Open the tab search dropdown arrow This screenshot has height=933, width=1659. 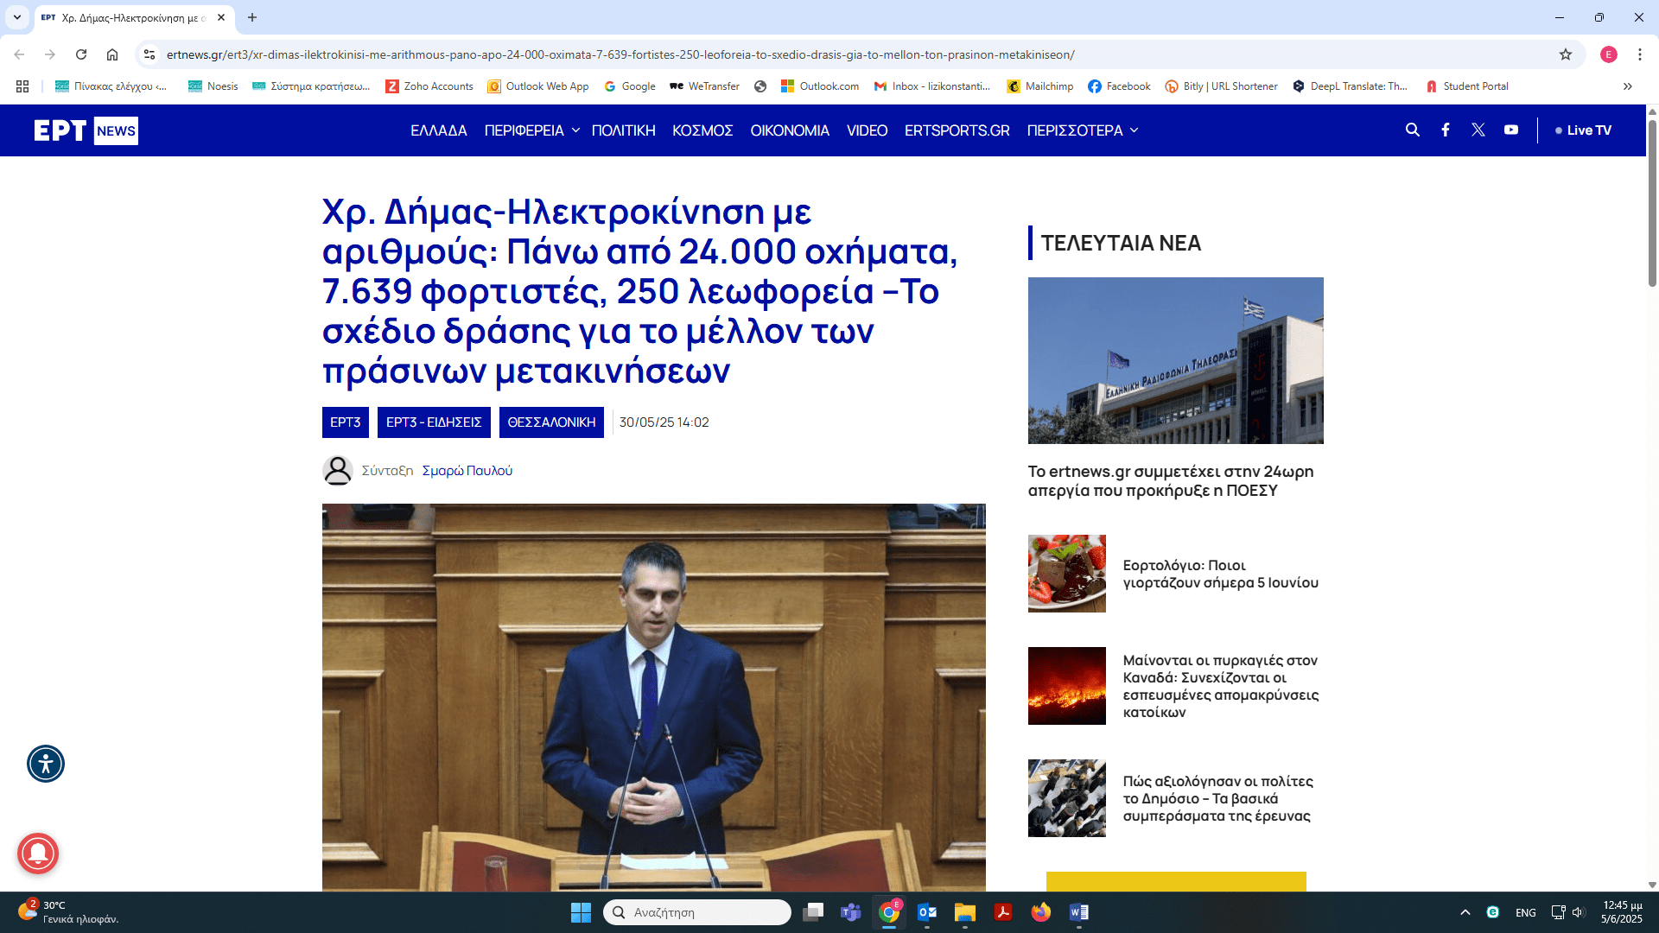(x=16, y=17)
